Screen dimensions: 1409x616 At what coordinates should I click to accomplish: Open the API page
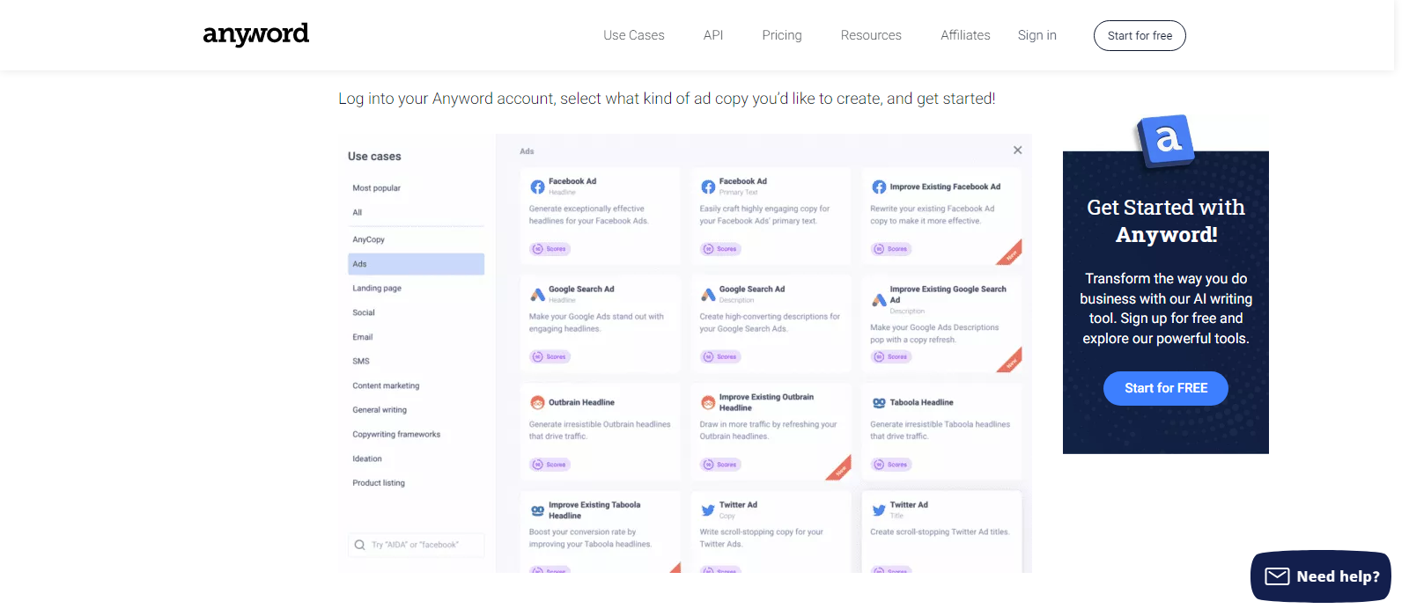pyautogui.click(x=713, y=35)
